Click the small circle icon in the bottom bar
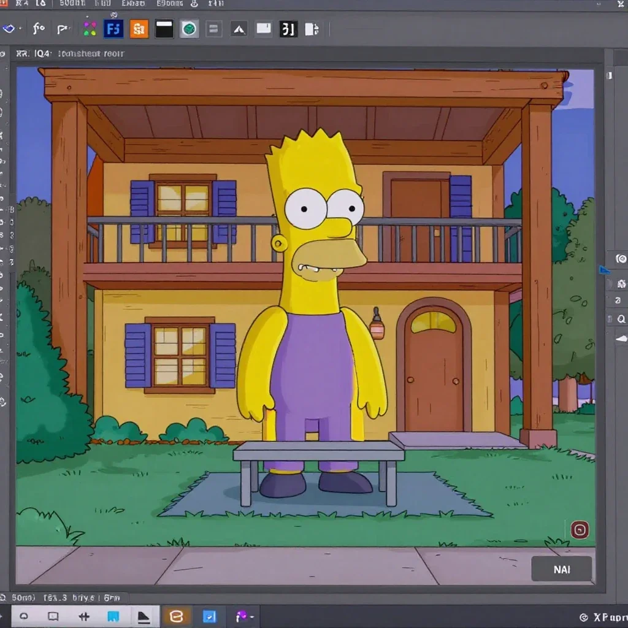 pyautogui.click(x=24, y=616)
